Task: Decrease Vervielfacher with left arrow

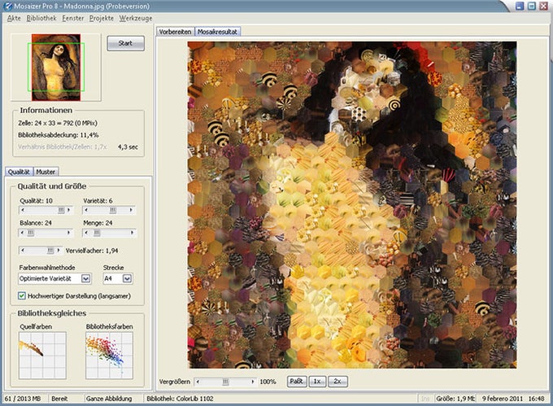Action: [x=23, y=251]
